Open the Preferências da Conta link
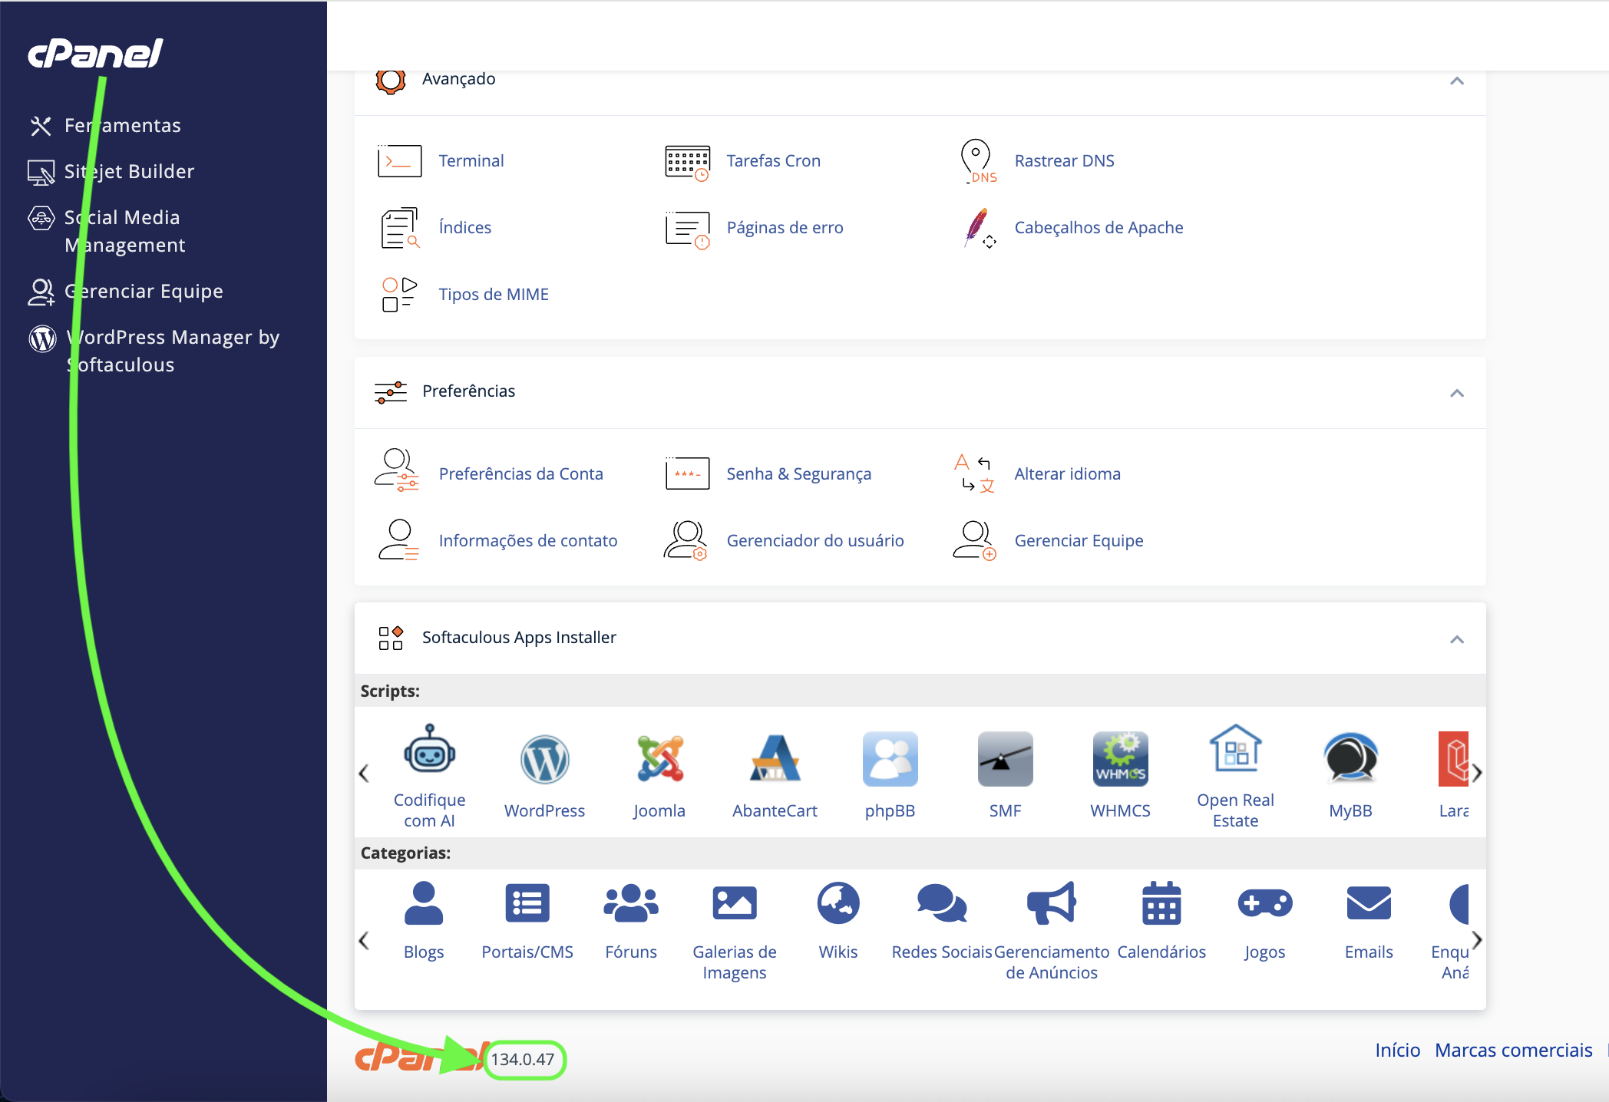Viewport: 1609px width, 1102px height. [521, 474]
